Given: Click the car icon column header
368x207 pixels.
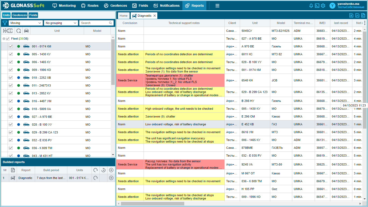Looking at the screenshot, I should coord(26,31).
